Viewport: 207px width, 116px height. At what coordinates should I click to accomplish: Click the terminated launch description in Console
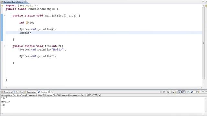point(51,95)
